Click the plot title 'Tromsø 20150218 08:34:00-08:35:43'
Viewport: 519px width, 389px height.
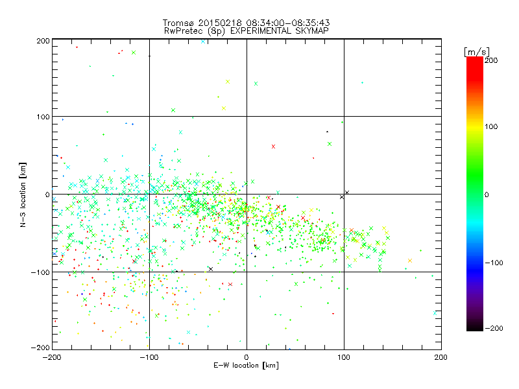[x=246, y=23]
